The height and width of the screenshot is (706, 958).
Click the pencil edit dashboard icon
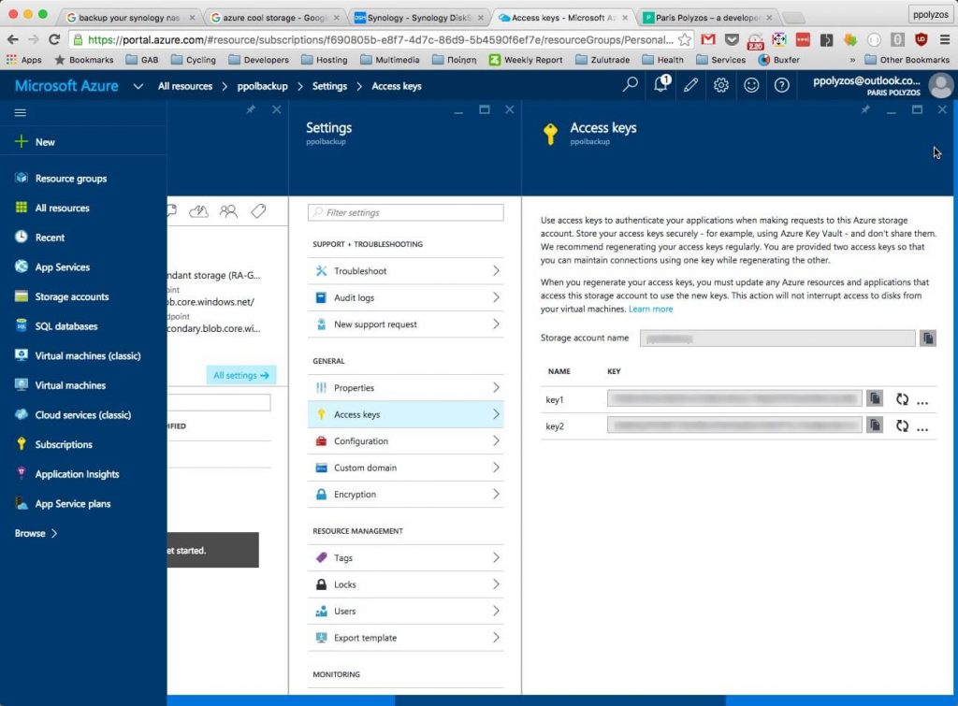691,85
